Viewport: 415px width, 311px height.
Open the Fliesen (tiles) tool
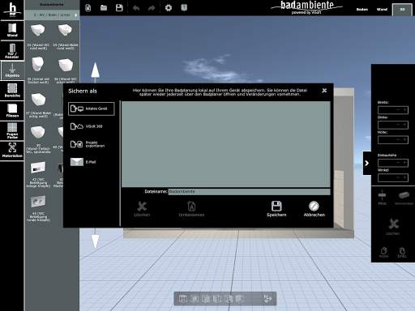(x=12, y=110)
